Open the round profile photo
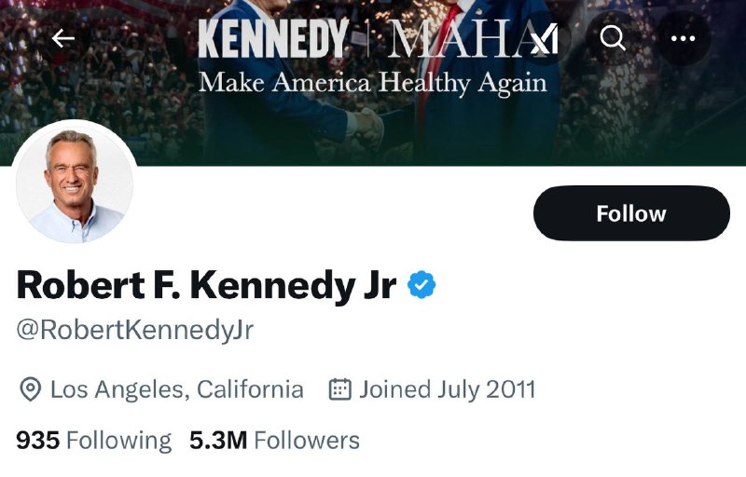 point(75,183)
